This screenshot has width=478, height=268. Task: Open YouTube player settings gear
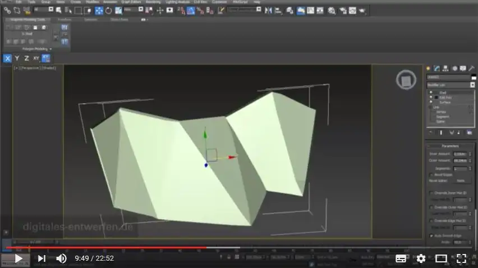tap(421, 258)
